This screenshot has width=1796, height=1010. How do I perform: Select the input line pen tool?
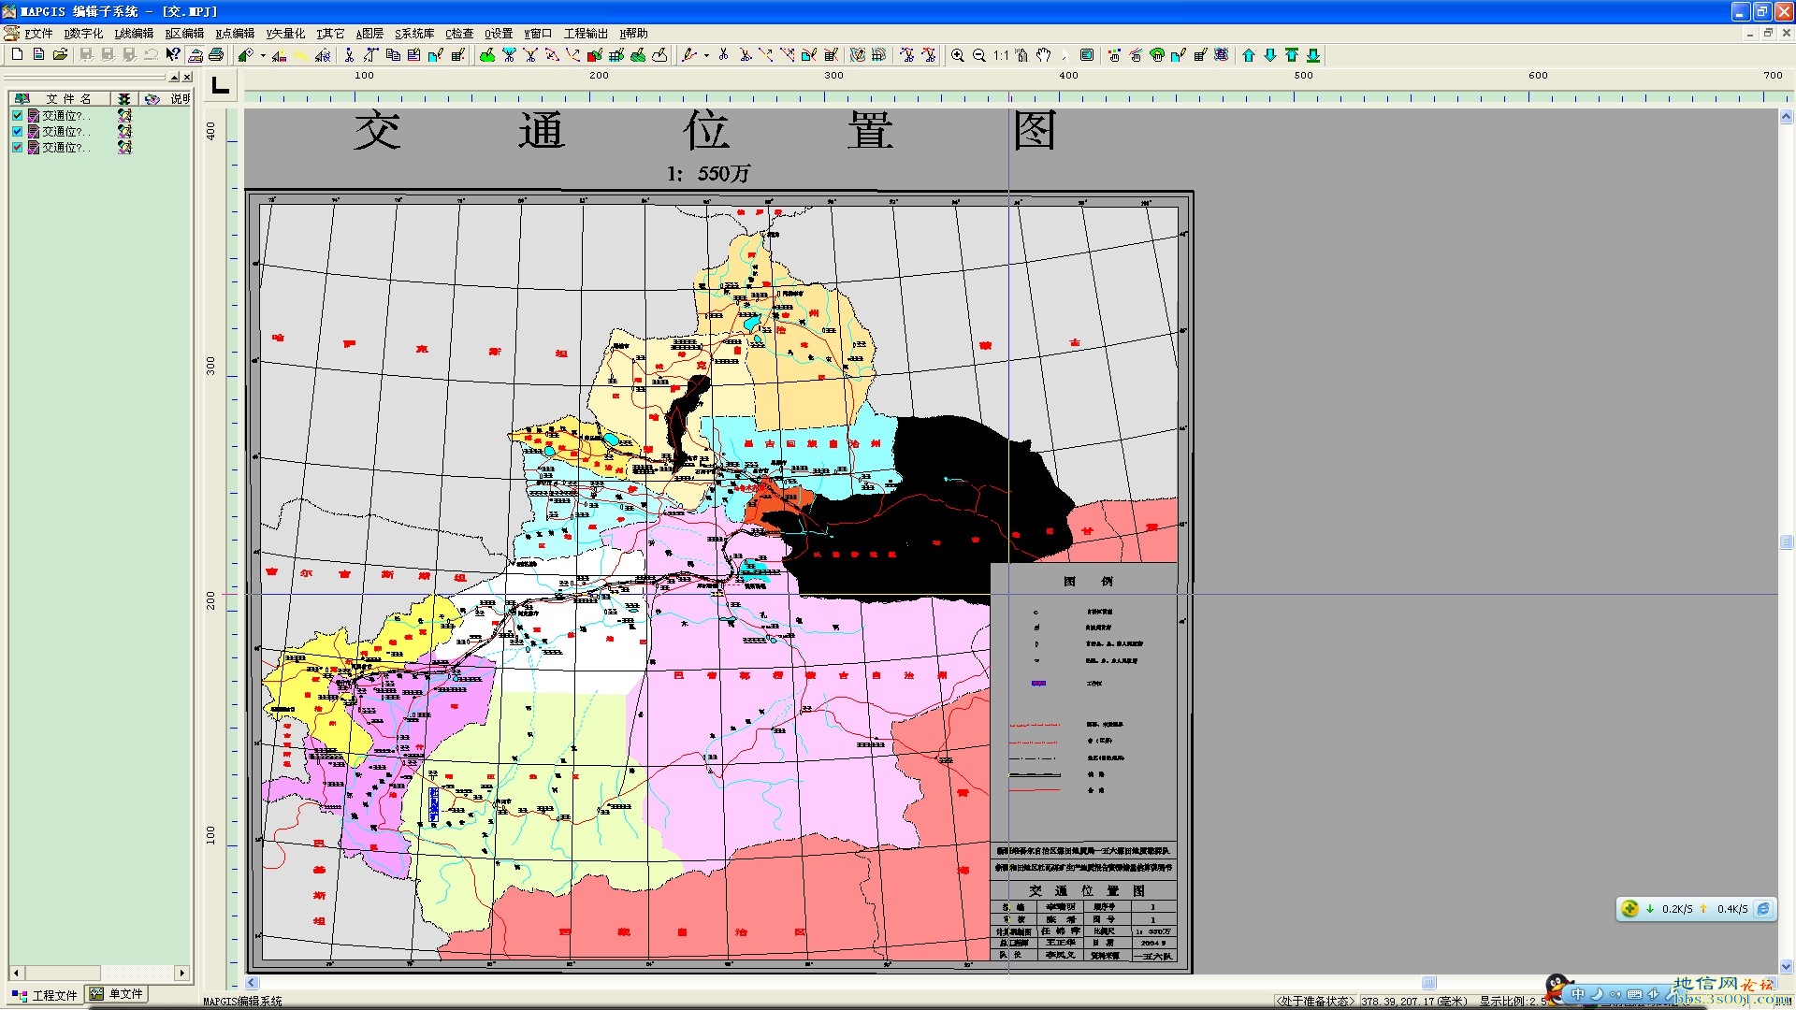tap(689, 55)
